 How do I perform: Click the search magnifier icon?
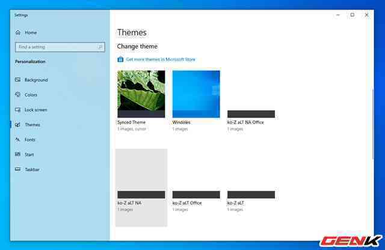(x=100, y=47)
